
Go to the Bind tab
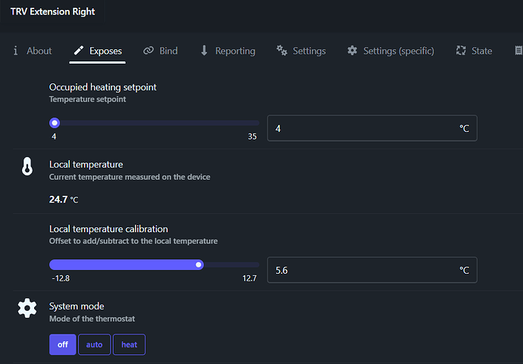[168, 51]
